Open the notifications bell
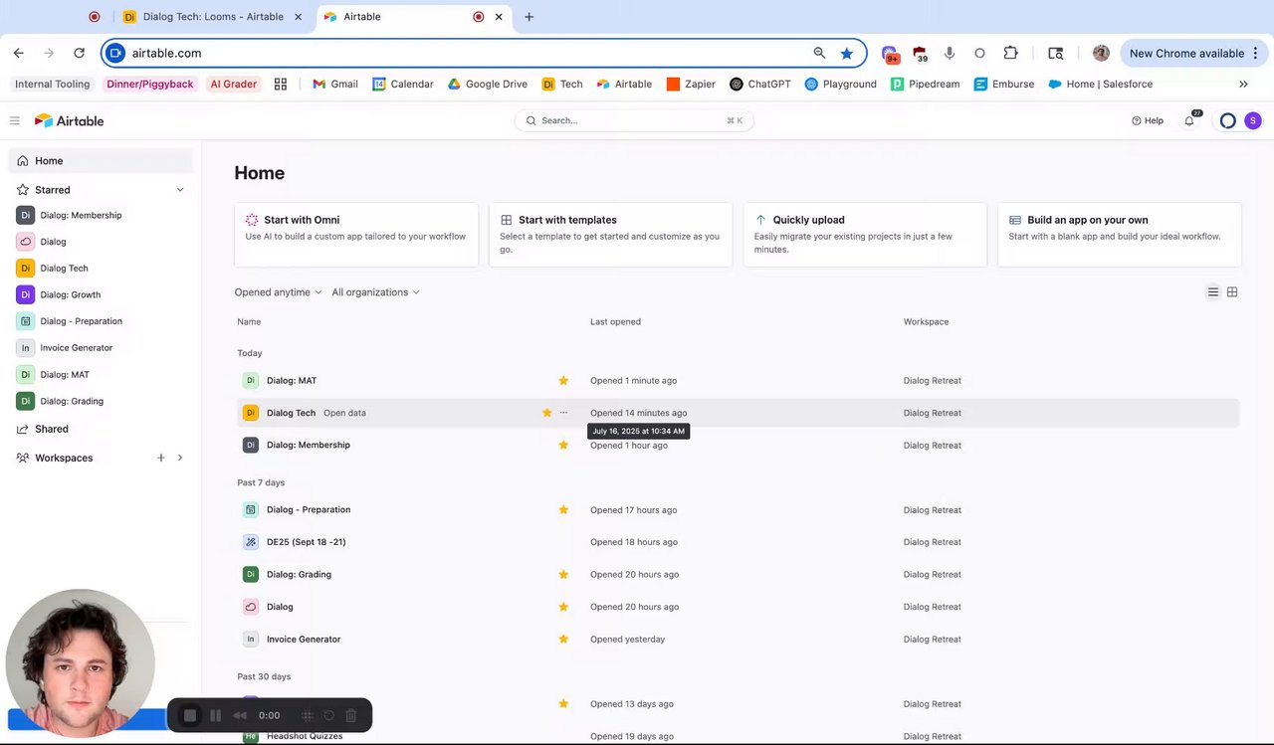Image resolution: width=1274 pixels, height=745 pixels. (x=1189, y=120)
